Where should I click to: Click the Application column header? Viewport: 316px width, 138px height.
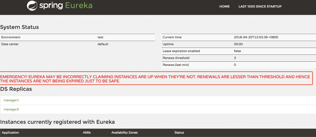pyautogui.click(x=10, y=133)
